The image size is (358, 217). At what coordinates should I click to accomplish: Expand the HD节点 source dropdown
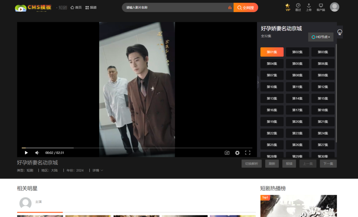coord(321,37)
